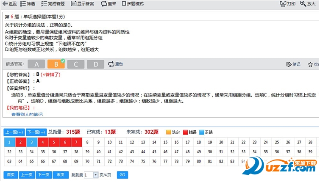The width and height of the screenshot is (320, 182).
Task: Click the page number input showing 1
Action: pos(89,175)
